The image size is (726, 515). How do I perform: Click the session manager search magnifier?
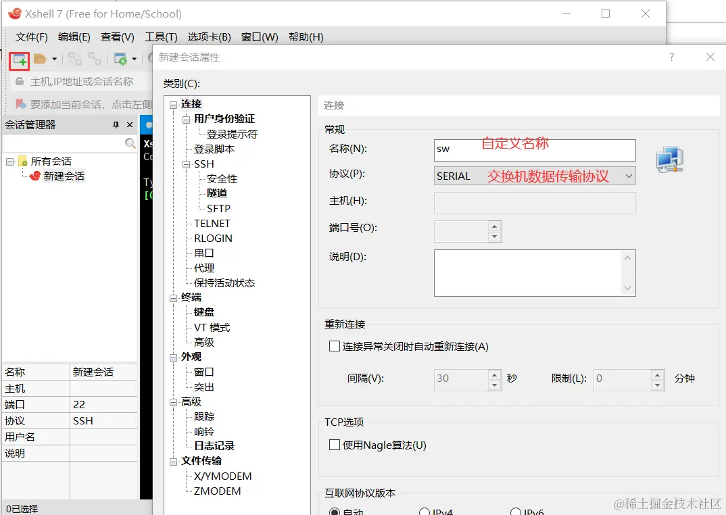pyautogui.click(x=130, y=143)
